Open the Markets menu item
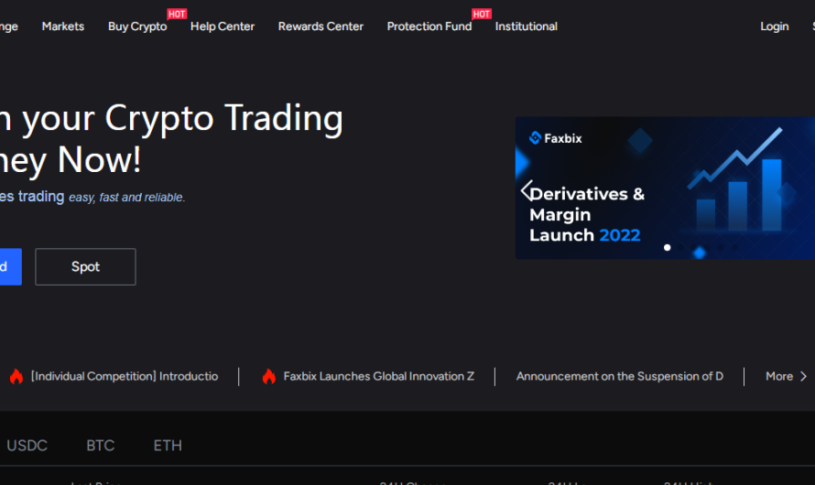815x485 pixels. (x=63, y=27)
